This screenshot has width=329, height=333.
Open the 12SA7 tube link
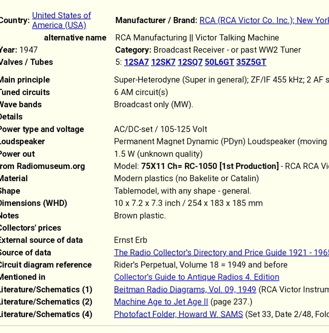point(136,62)
